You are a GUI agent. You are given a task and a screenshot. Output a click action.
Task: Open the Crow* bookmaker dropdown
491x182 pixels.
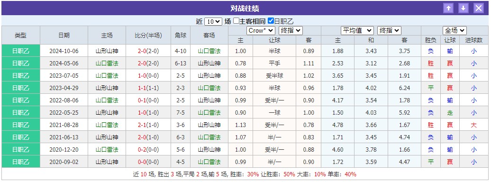[261, 30]
